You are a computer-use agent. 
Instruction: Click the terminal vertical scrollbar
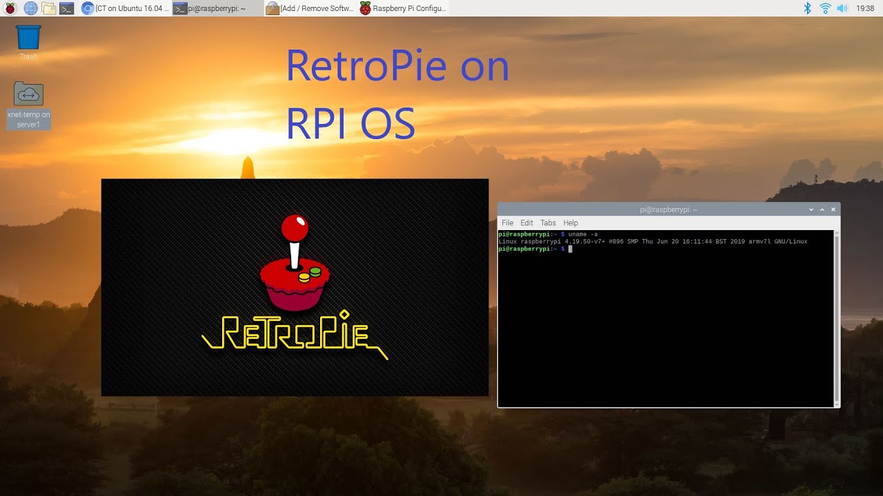[837, 317]
